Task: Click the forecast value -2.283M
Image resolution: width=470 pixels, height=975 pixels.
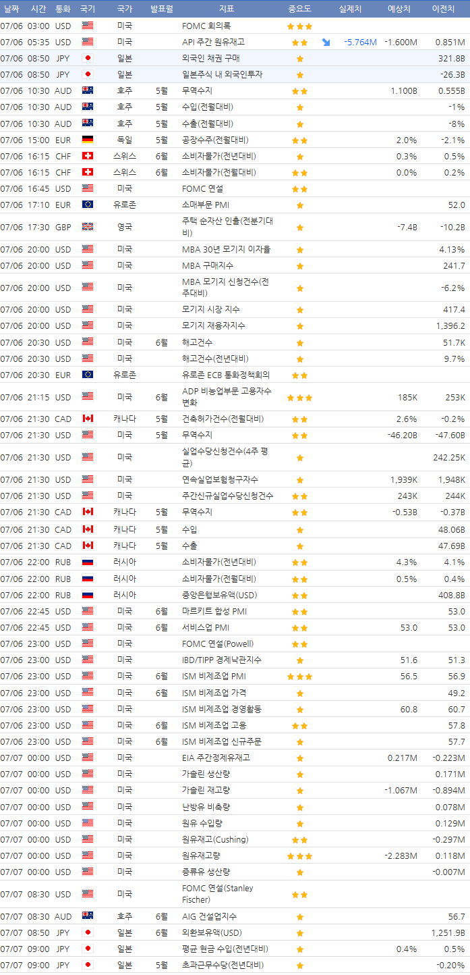Action: (401, 855)
